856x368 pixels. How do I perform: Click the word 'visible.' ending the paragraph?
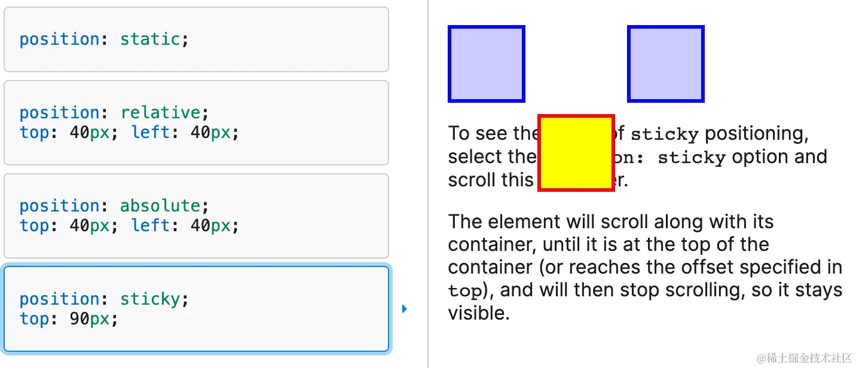479,313
